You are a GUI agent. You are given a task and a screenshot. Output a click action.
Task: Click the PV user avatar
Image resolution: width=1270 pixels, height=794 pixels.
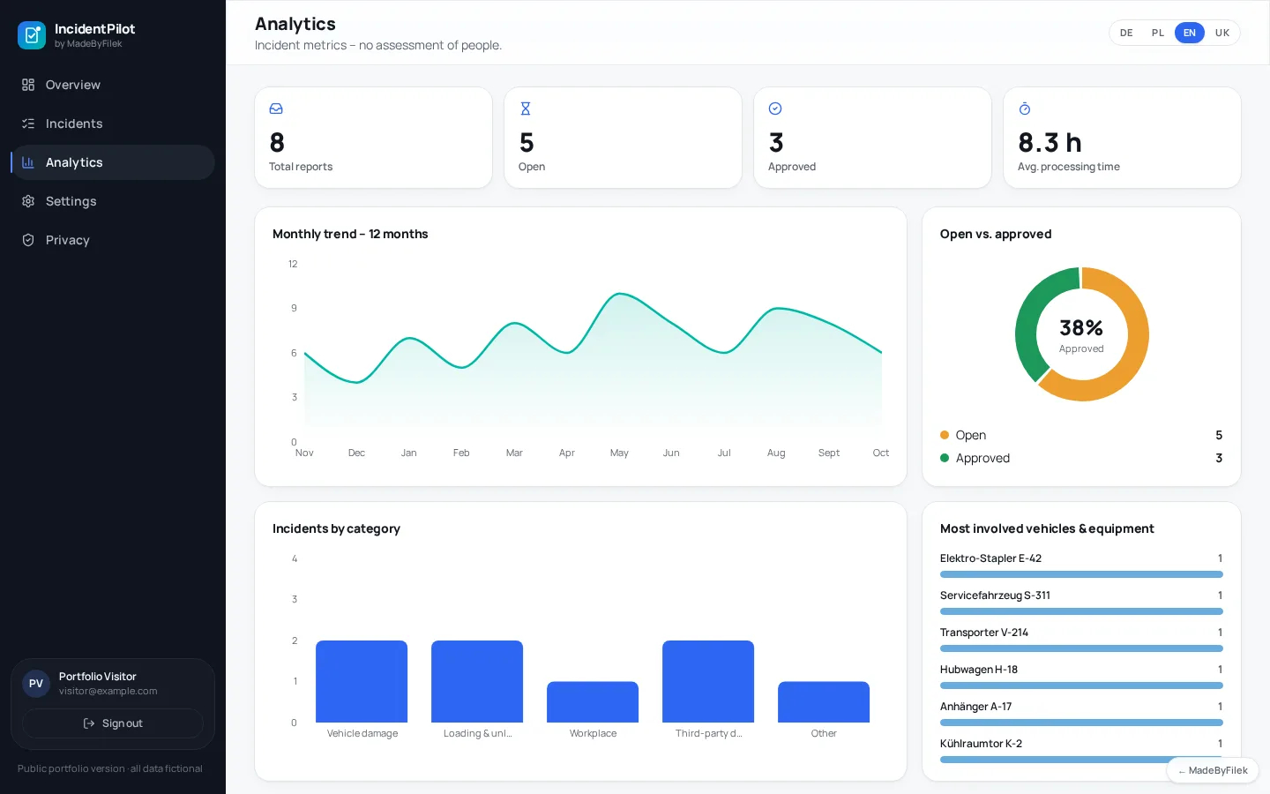point(36,684)
